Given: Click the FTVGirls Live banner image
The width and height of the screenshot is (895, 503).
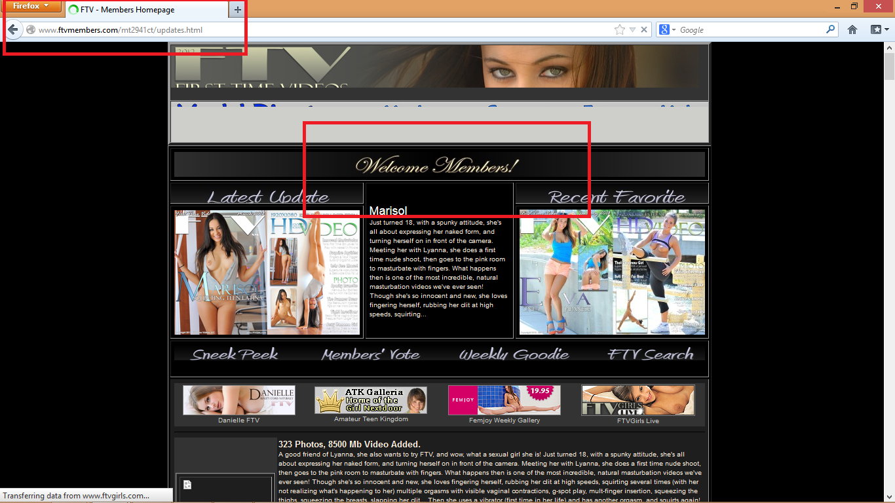Looking at the screenshot, I should coord(638,400).
